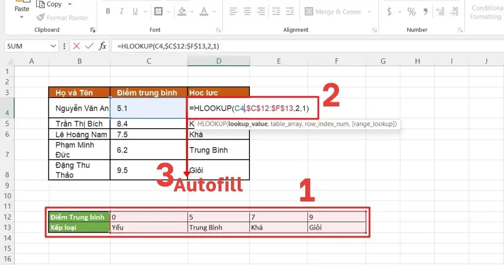Open the Borders tool

[x=158, y=11]
